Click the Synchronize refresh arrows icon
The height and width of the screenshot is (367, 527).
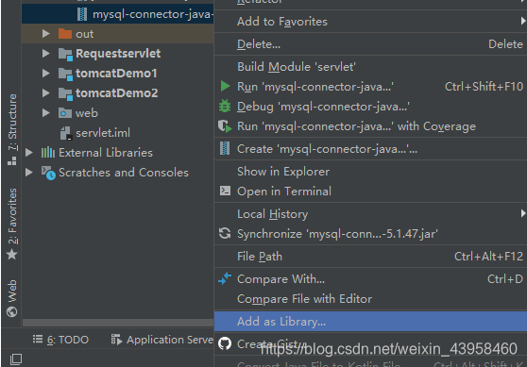click(x=225, y=233)
